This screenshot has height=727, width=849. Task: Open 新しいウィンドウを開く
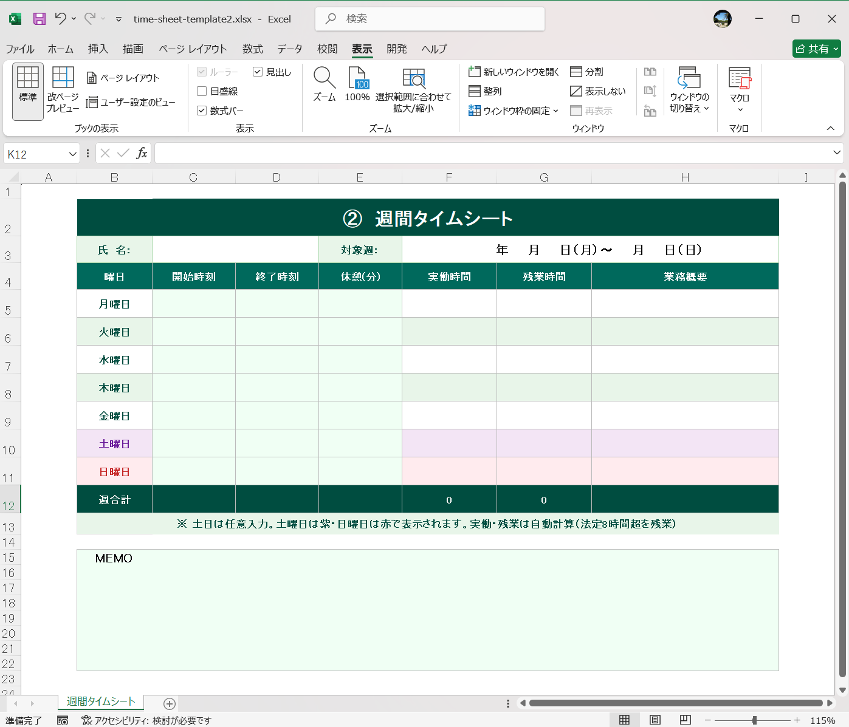click(x=514, y=72)
